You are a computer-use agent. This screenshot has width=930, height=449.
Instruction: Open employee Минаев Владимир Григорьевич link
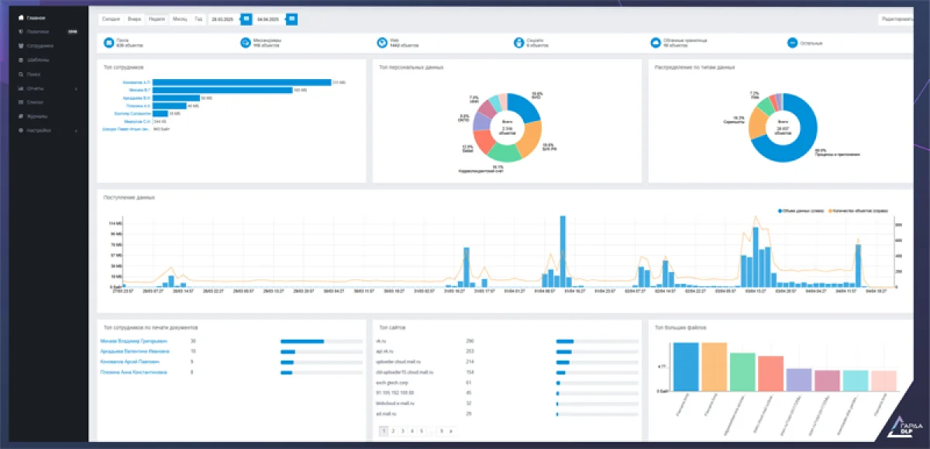133,341
